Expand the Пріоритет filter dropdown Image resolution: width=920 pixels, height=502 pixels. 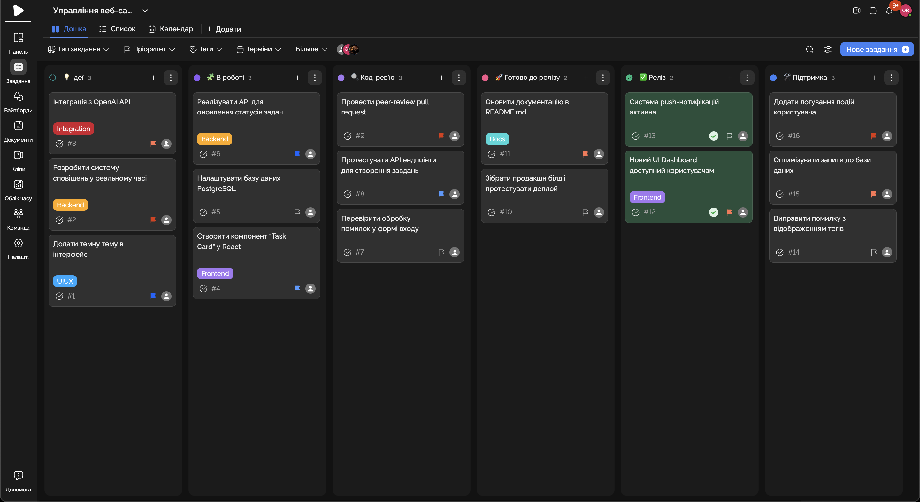point(149,49)
